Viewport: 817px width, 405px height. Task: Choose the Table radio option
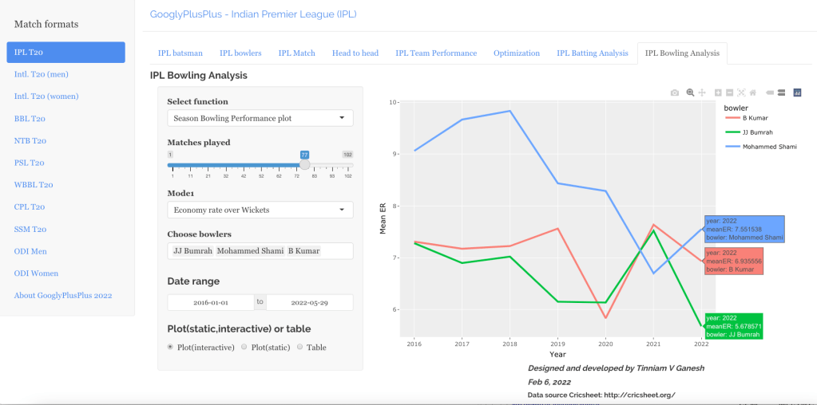(300, 347)
